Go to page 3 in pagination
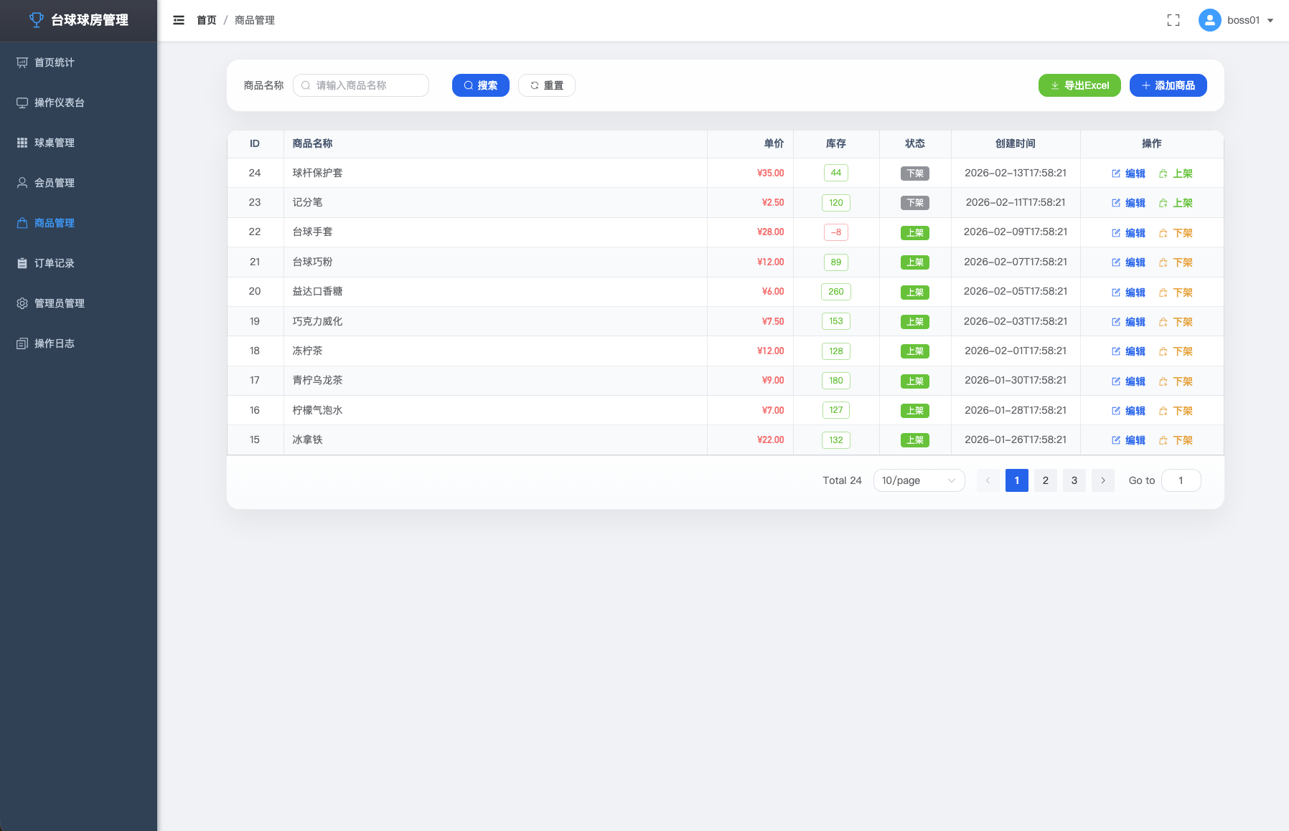This screenshot has width=1289, height=831. click(1074, 480)
